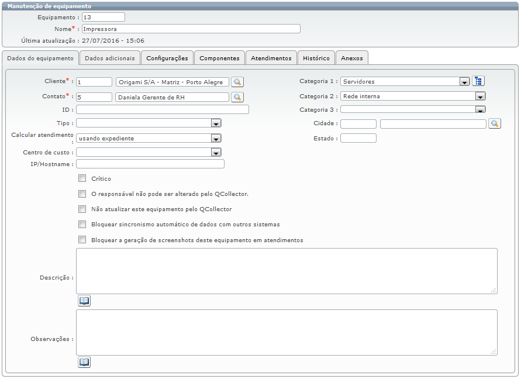Toggle 'Bloquear sincronismo automático de dados' checkbox

[82, 224]
